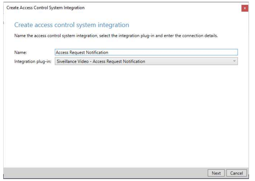255x181 pixels.
Task: Open the Integration plug-in dropdown
Action: [x=146, y=61]
